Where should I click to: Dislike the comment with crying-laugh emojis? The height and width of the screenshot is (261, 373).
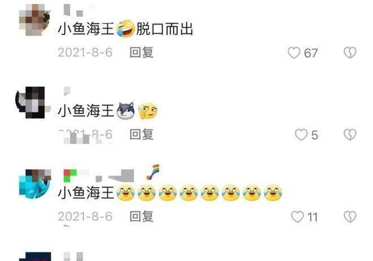tap(350, 217)
